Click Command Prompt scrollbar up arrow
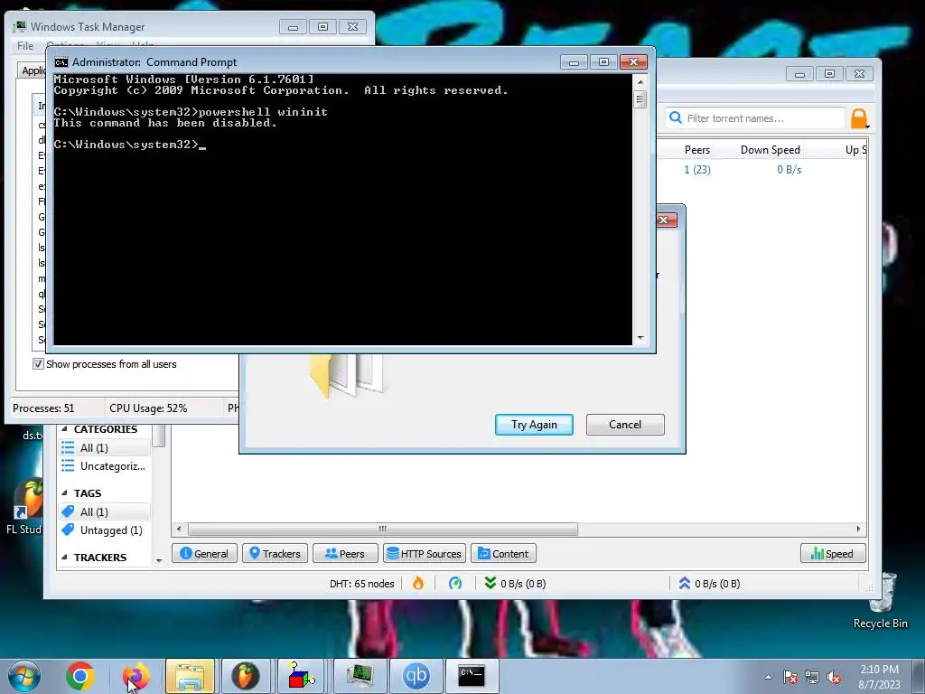Image resolution: width=925 pixels, height=694 pixels. 640,82
